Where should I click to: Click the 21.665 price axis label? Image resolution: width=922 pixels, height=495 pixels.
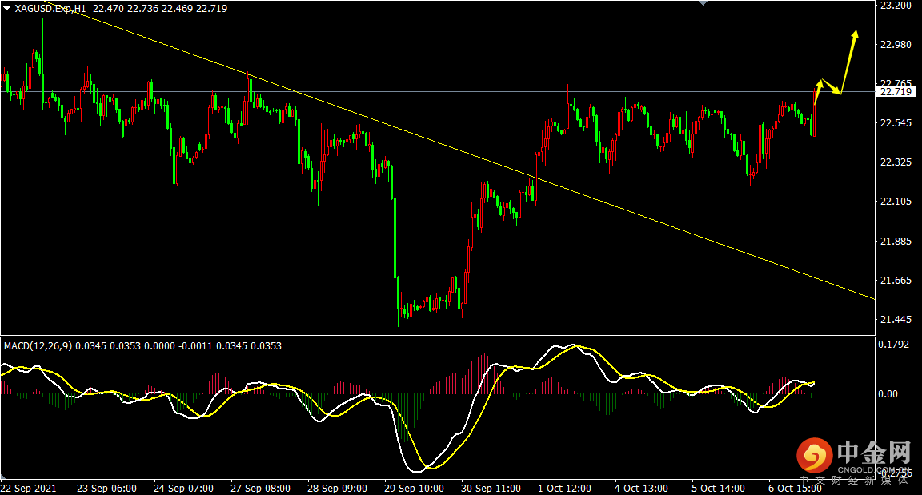click(896, 281)
